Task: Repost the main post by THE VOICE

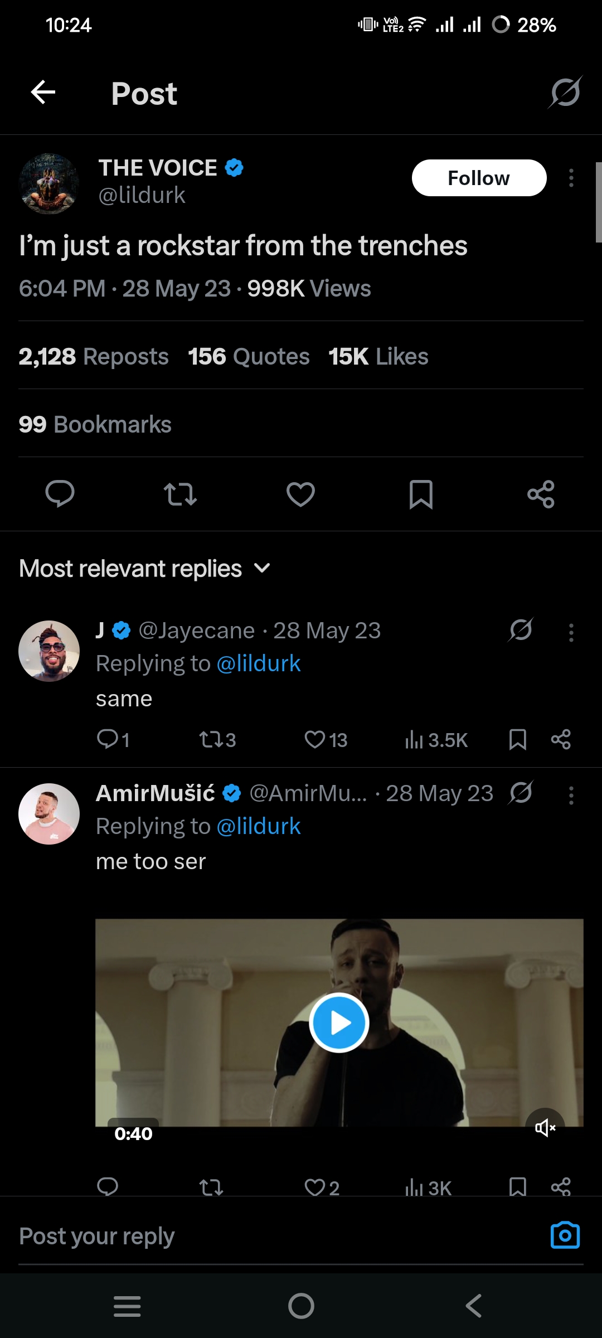Action: [180, 494]
